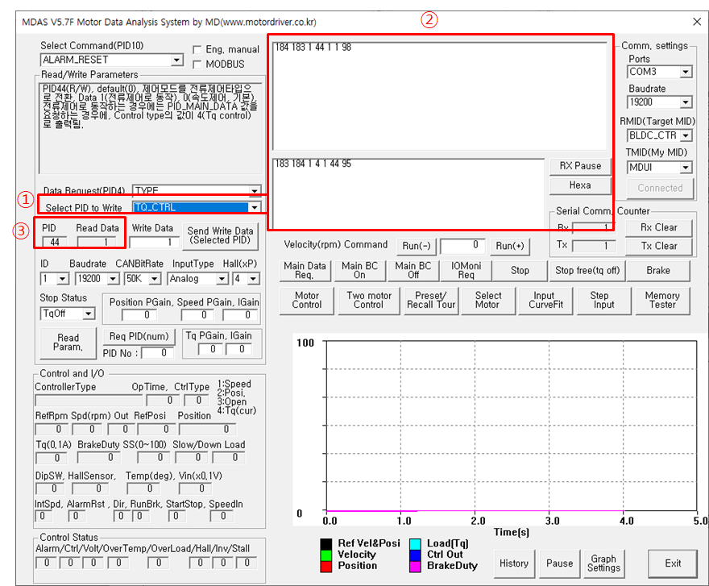Click the Stop button

520,271
